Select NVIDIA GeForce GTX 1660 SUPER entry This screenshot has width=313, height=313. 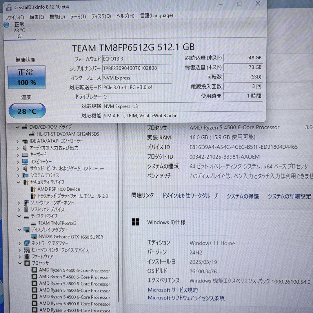click(x=71, y=237)
